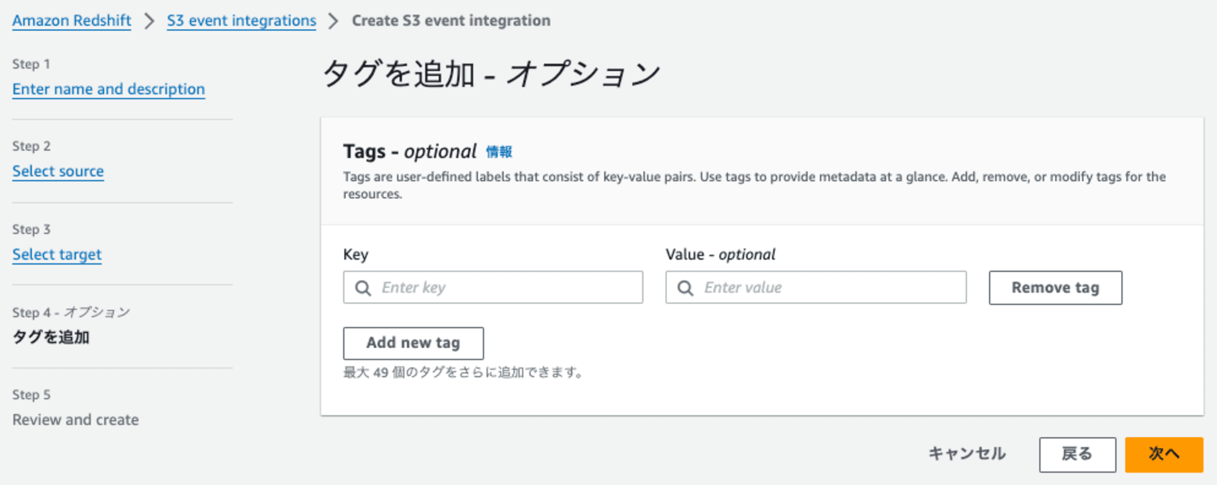Viewport: 1217px width, 485px height.
Task: Click search icon in Value field
Action: (x=686, y=288)
